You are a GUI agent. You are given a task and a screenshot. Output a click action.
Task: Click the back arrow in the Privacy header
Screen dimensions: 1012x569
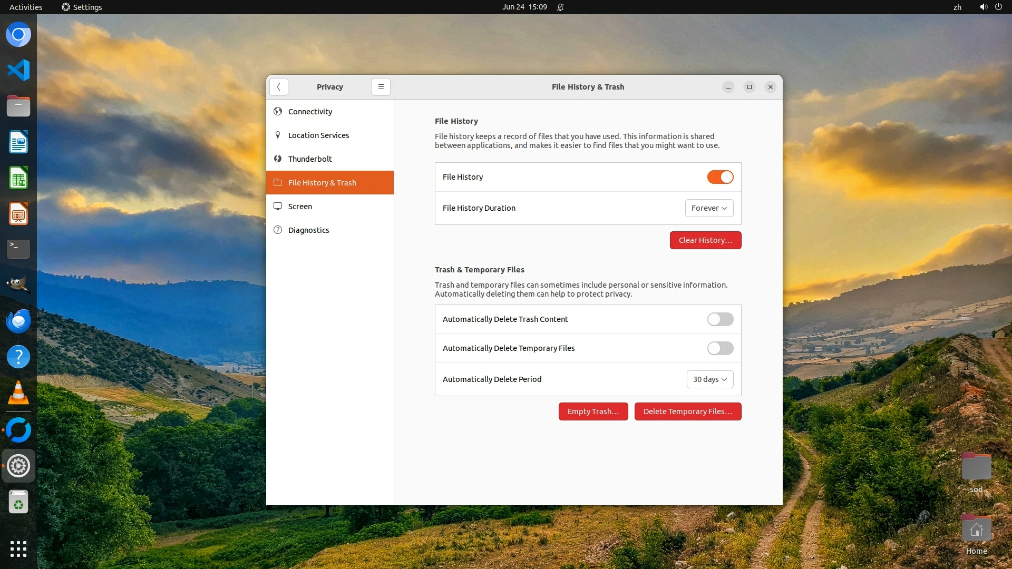[x=278, y=87]
